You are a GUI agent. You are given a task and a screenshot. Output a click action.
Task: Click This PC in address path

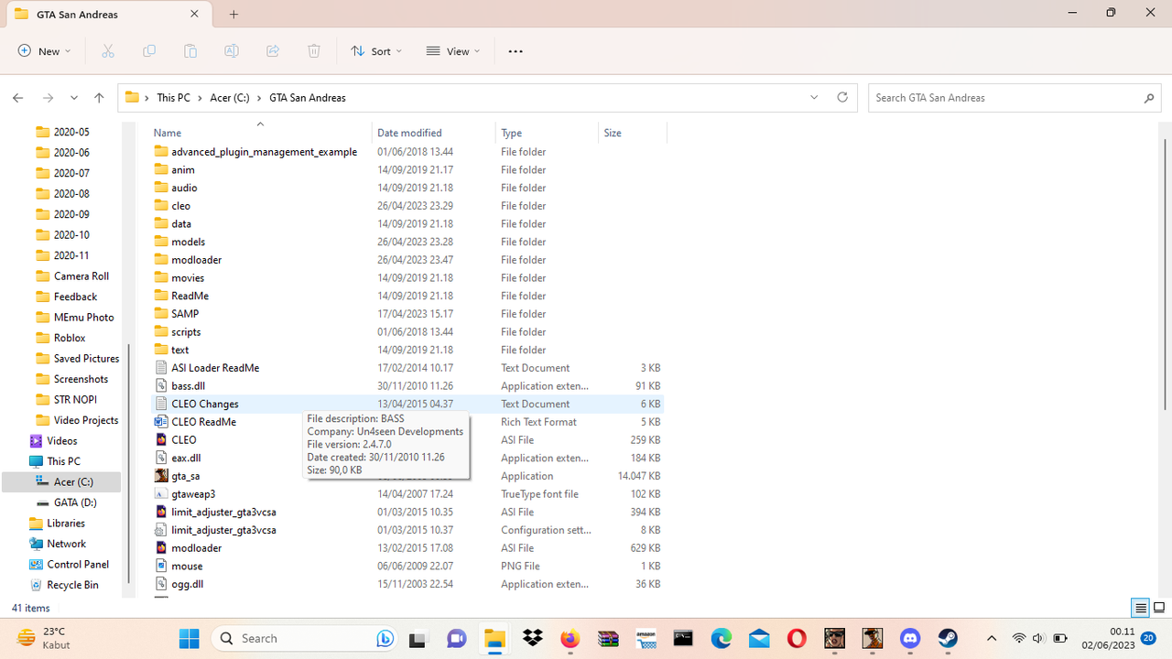(x=173, y=98)
